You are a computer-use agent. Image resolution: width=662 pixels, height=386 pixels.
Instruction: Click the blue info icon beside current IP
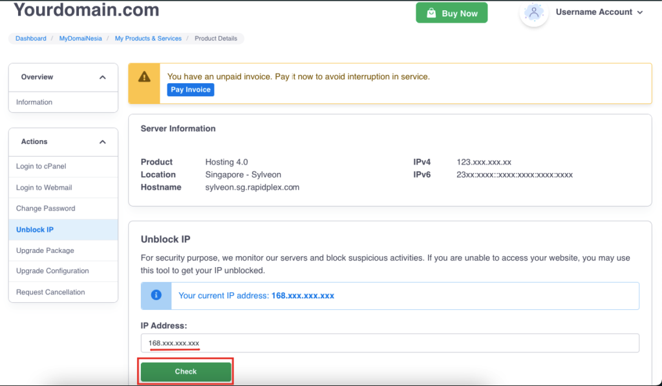(156, 295)
